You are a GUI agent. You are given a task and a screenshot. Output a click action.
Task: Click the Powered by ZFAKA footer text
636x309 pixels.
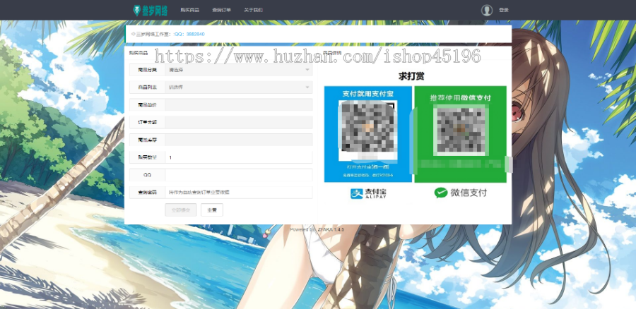click(x=317, y=229)
